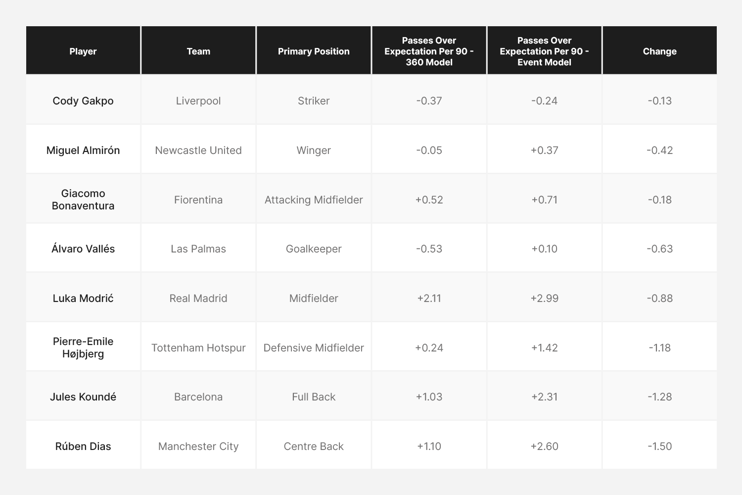Select the Miguel Almirón player cell
The width and height of the screenshot is (742, 495).
[83, 150]
